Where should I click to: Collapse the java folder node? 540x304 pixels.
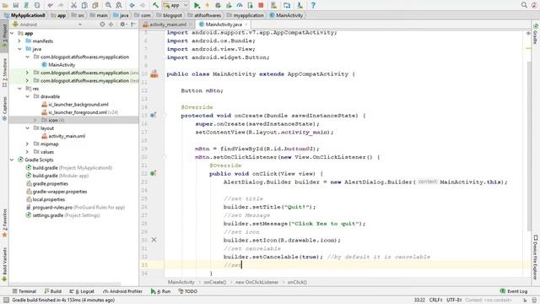coord(19,49)
